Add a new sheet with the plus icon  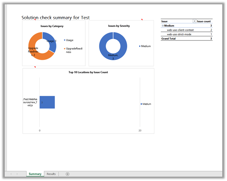click(68, 174)
